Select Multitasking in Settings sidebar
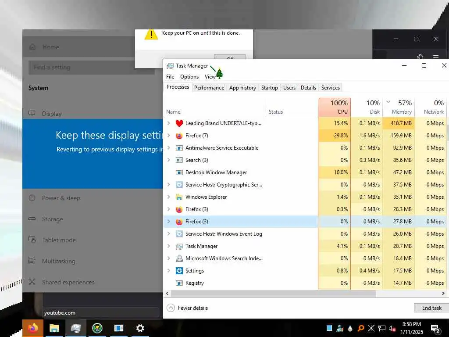Viewport: 449px width, 337px height. point(58,261)
